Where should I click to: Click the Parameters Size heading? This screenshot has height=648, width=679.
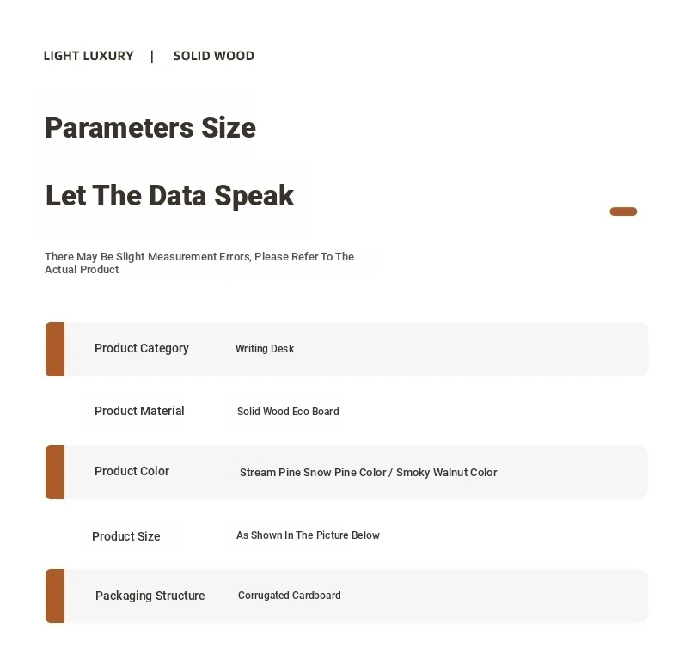[150, 128]
